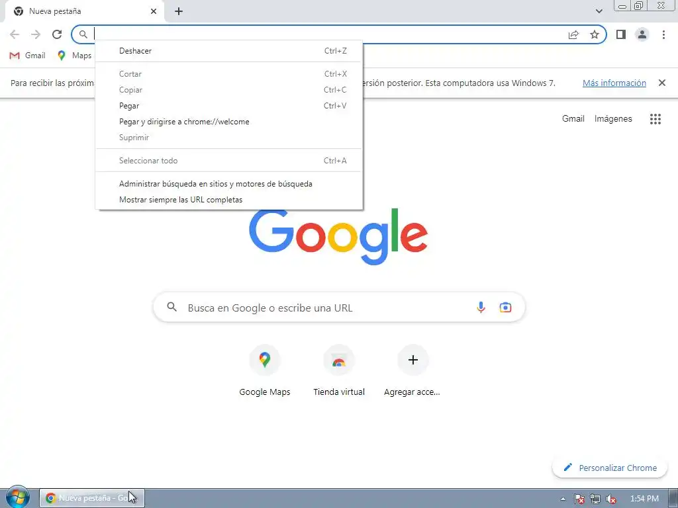Screen dimensions: 678x508
Task: Open Chrome's three-dot menu
Action: pos(663,34)
